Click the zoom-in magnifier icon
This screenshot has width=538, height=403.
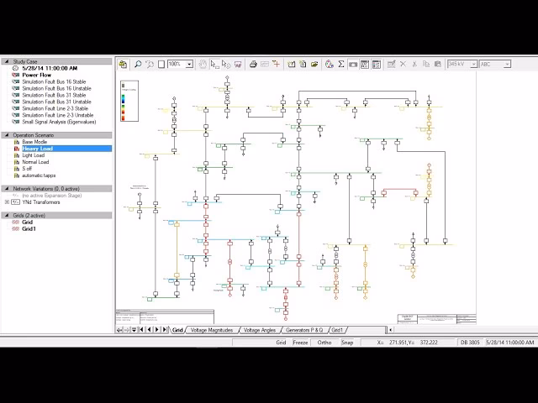pyautogui.click(x=138, y=64)
